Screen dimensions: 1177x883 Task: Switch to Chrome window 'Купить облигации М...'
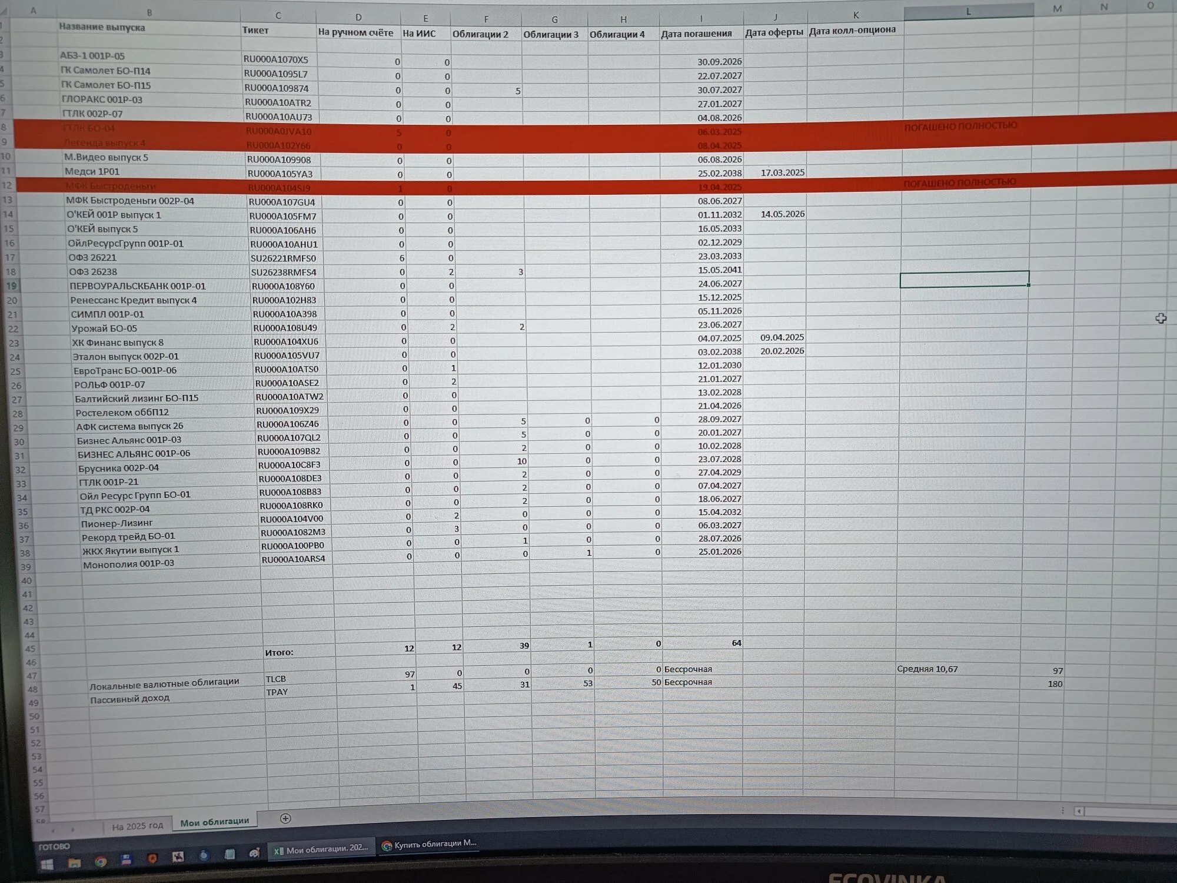tap(429, 844)
